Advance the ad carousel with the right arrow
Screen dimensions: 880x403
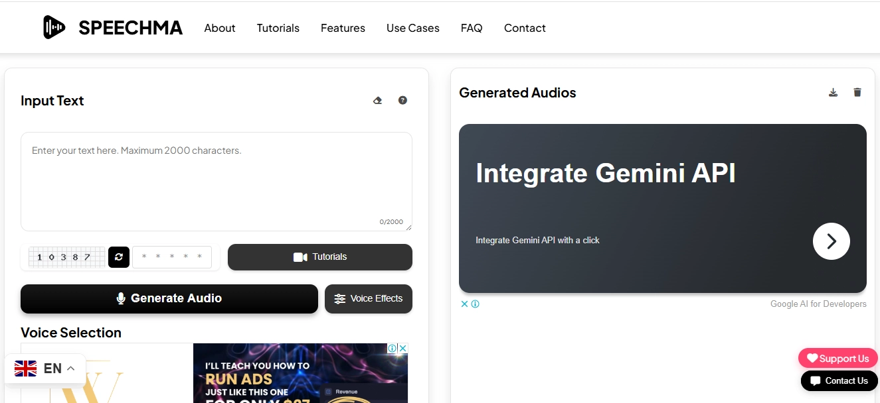[831, 241]
